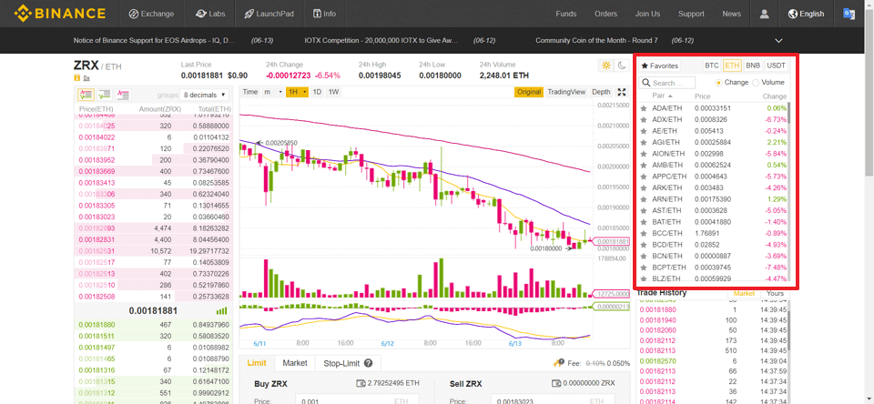Select the Limit order tab
This screenshot has width=874, height=404.
tap(257, 363)
